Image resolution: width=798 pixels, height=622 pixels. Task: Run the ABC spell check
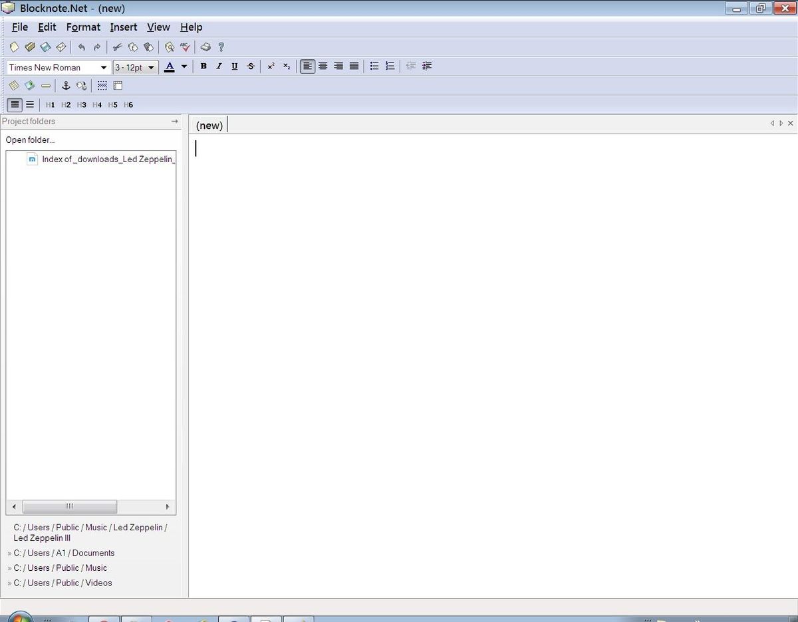click(x=185, y=47)
